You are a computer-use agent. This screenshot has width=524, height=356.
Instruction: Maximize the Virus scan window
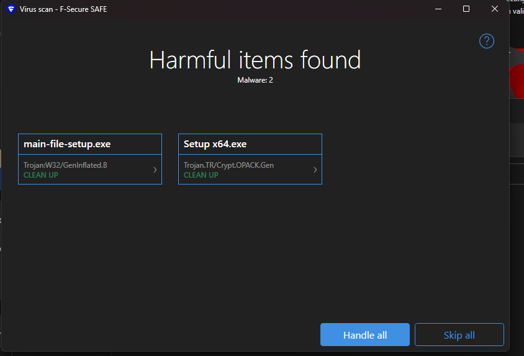tap(466, 9)
